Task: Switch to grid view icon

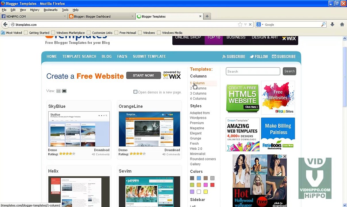Action: point(58,91)
